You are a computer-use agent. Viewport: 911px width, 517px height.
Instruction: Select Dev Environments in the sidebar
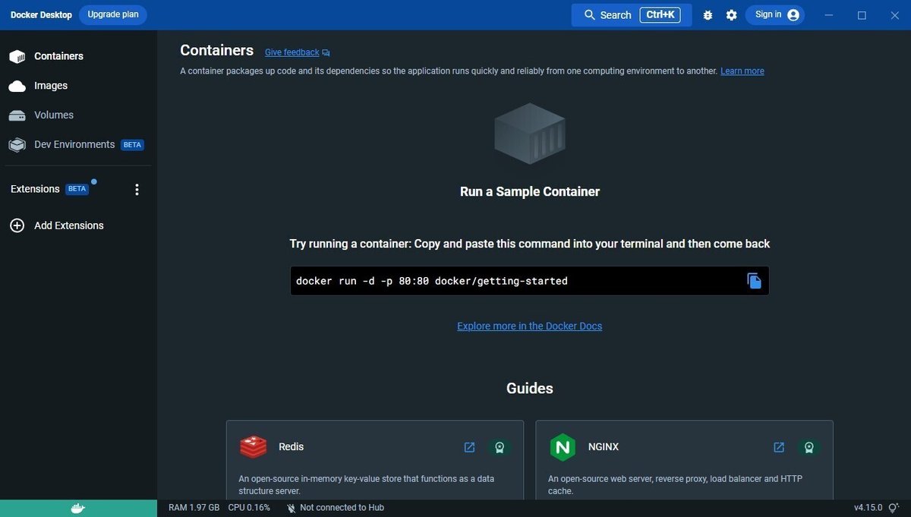pos(74,144)
